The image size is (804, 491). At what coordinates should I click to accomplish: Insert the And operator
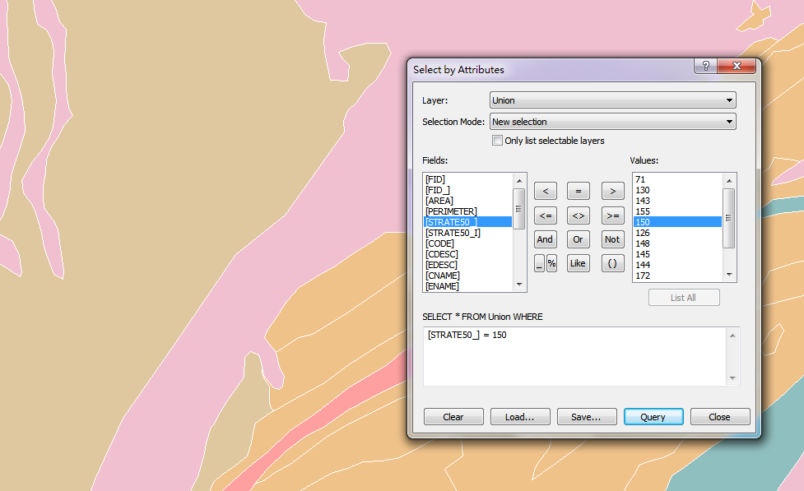(x=545, y=239)
